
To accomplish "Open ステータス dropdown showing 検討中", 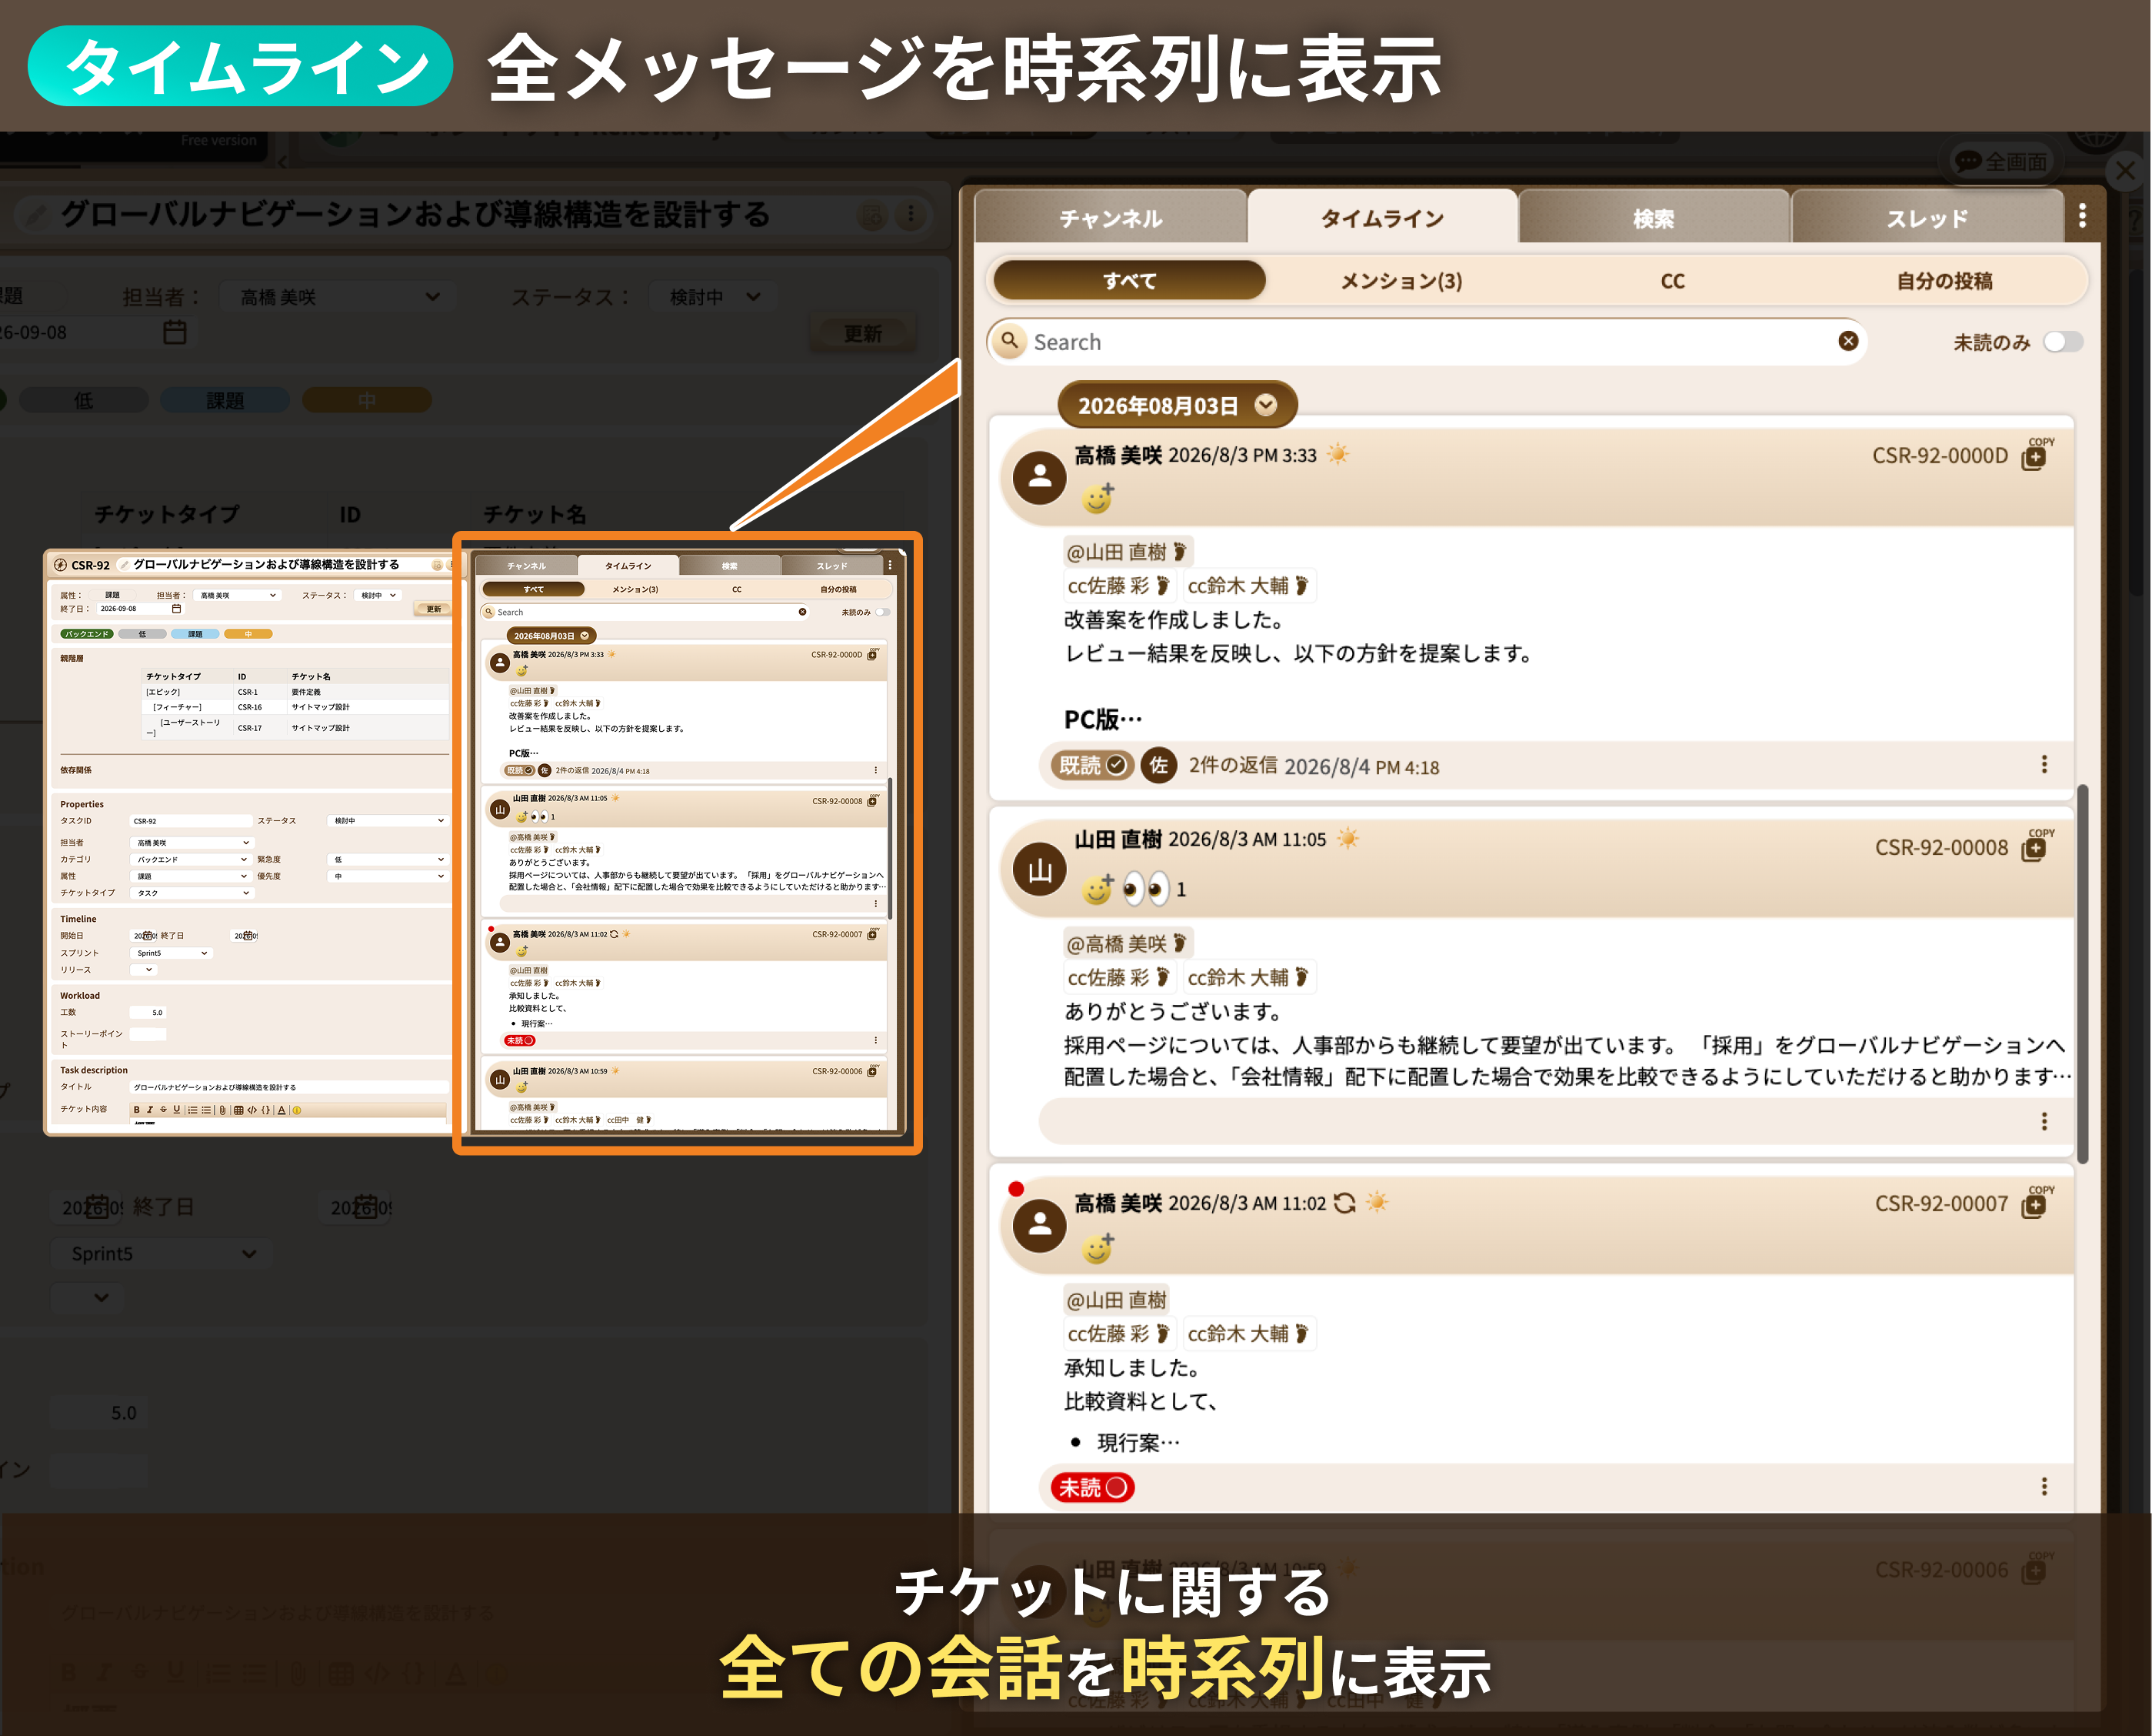I will [x=714, y=297].
